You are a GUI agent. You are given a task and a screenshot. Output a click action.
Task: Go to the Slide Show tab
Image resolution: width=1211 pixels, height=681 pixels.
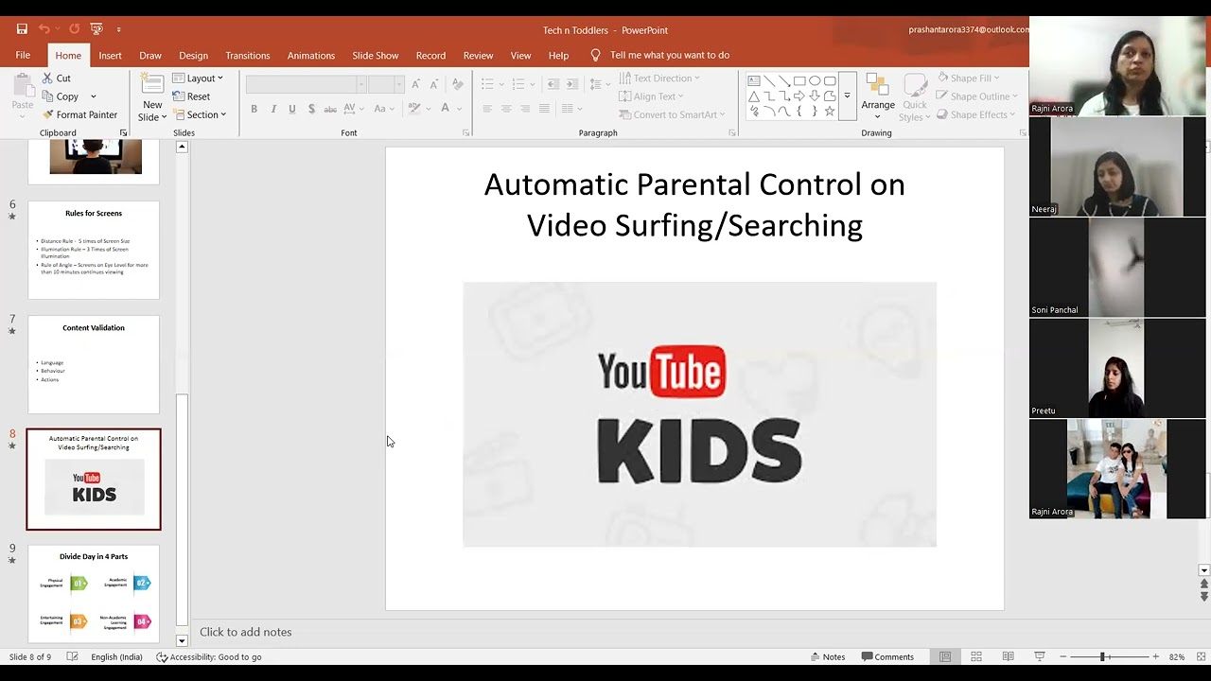[x=376, y=55]
